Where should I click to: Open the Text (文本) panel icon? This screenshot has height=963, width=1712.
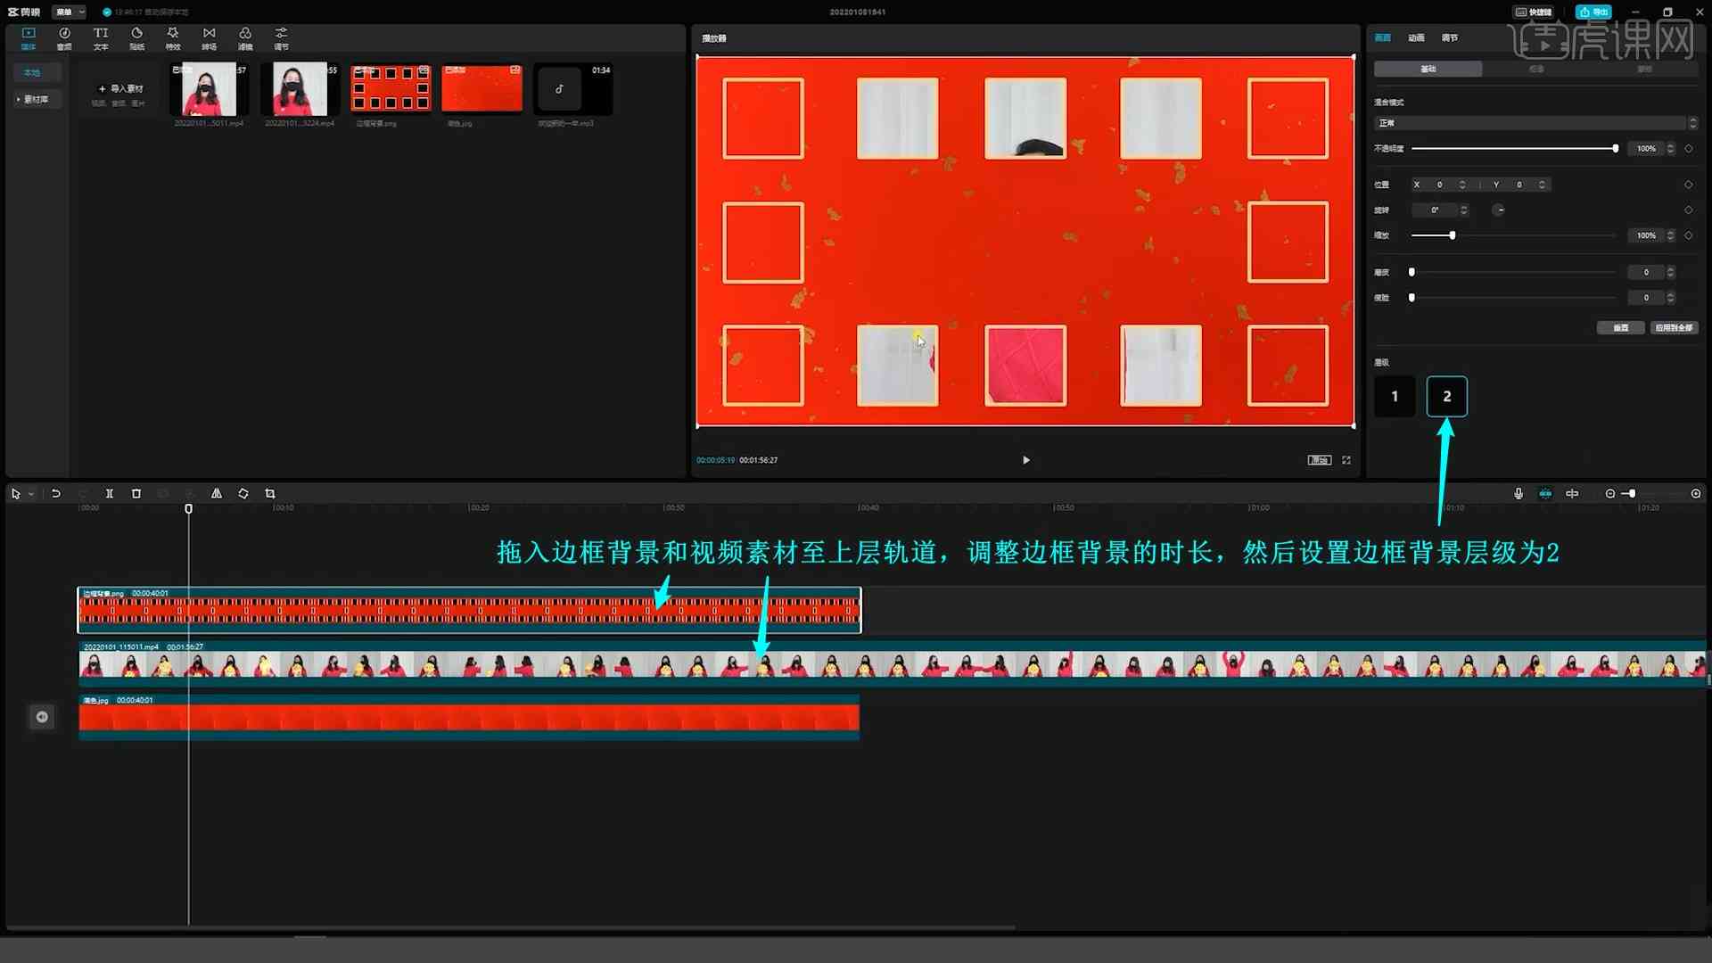(101, 38)
